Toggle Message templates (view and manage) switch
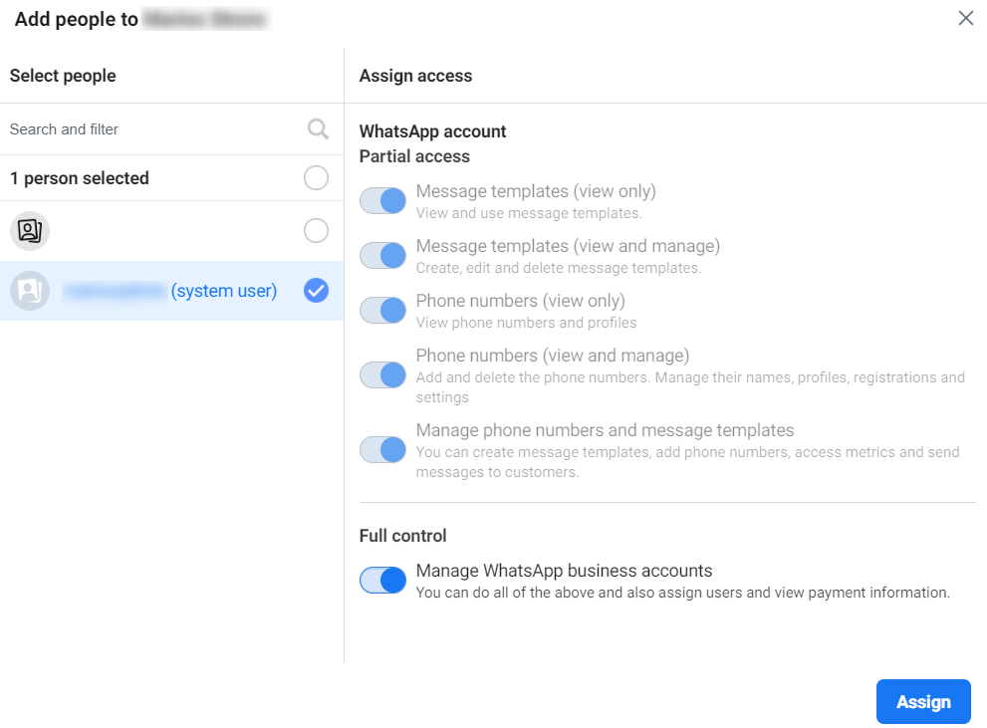987x728 pixels. point(382,256)
